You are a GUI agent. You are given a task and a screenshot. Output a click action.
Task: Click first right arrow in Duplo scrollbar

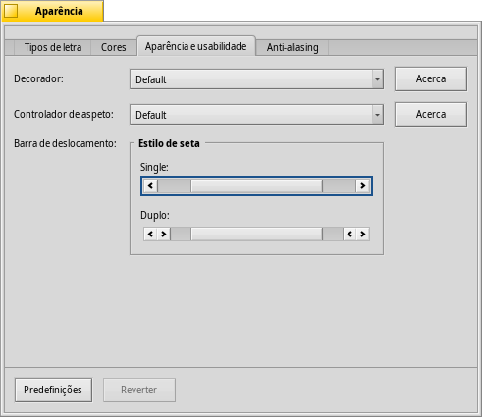pyautogui.click(x=164, y=235)
